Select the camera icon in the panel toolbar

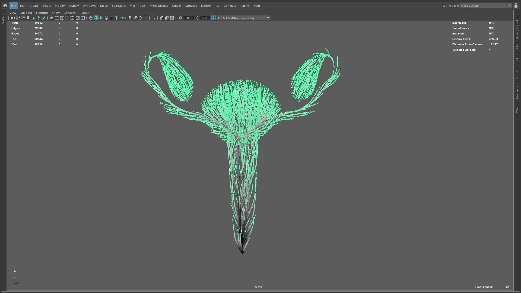[12, 18]
